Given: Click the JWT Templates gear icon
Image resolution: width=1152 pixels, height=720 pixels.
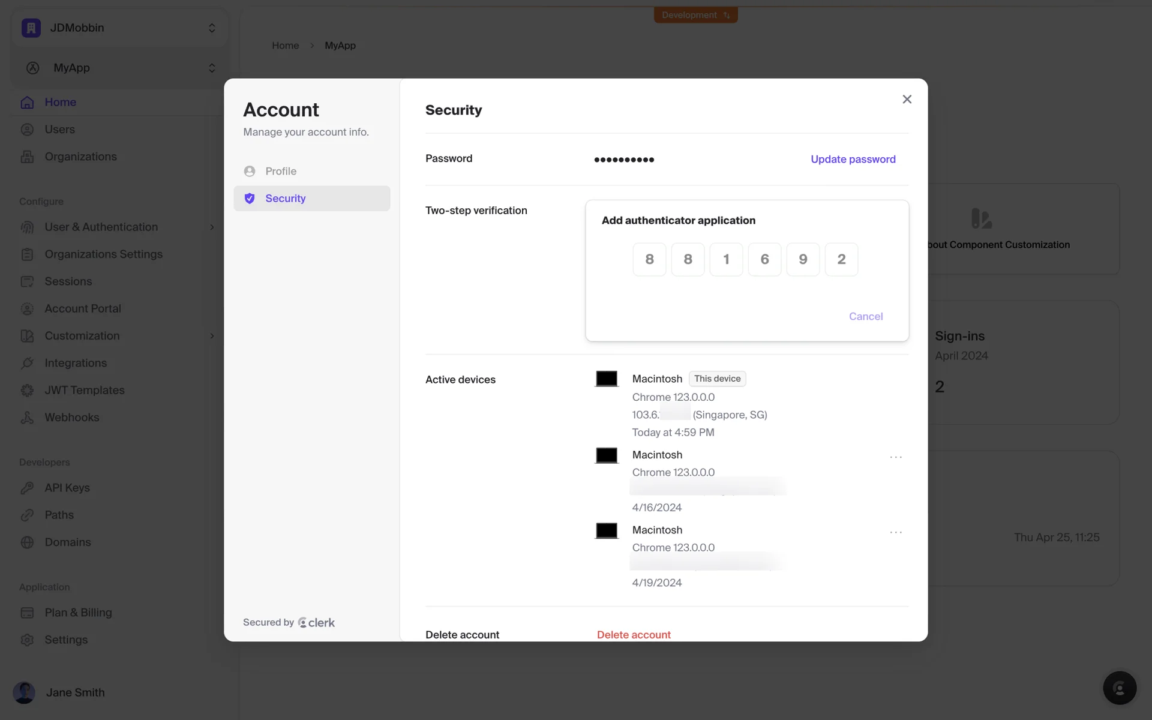Looking at the screenshot, I should (27, 391).
